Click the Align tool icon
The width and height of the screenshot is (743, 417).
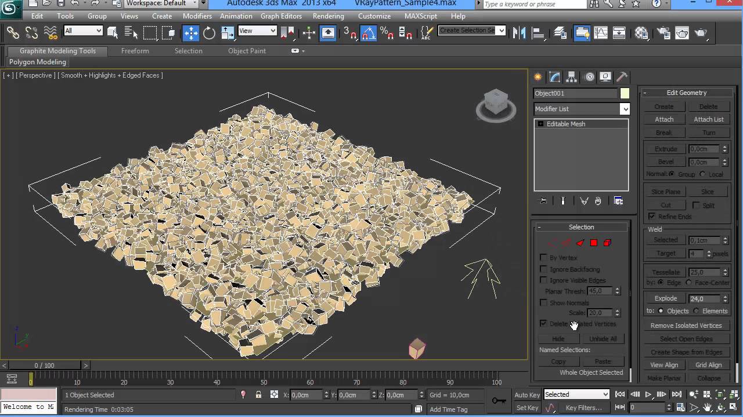click(538, 32)
